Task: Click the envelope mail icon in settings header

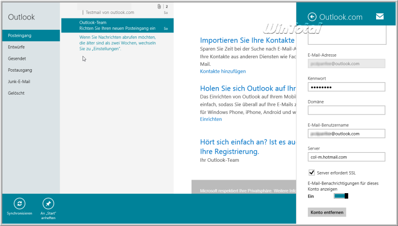Action: 380,16
